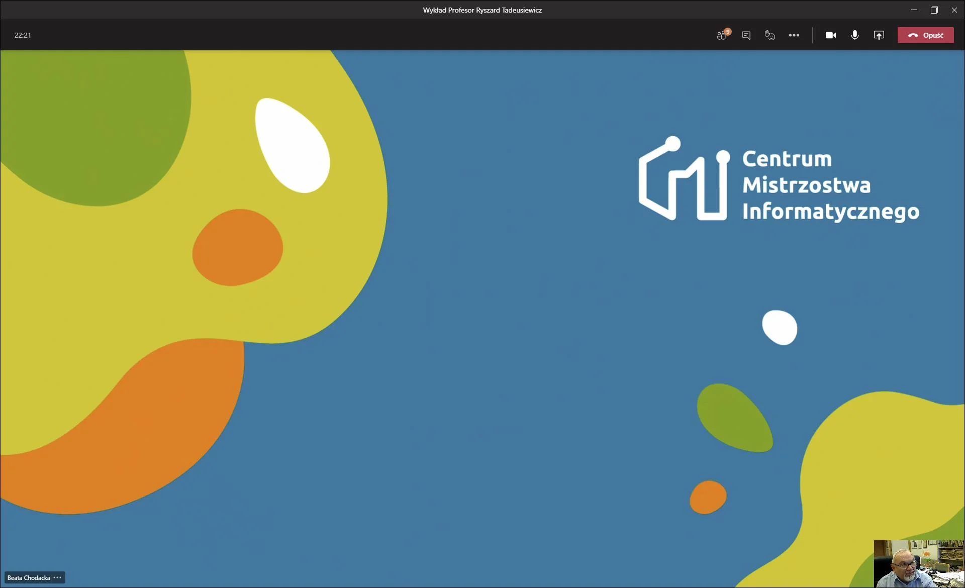Open the share content tray
The height and width of the screenshot is (588, 965).
coord(879,35)
